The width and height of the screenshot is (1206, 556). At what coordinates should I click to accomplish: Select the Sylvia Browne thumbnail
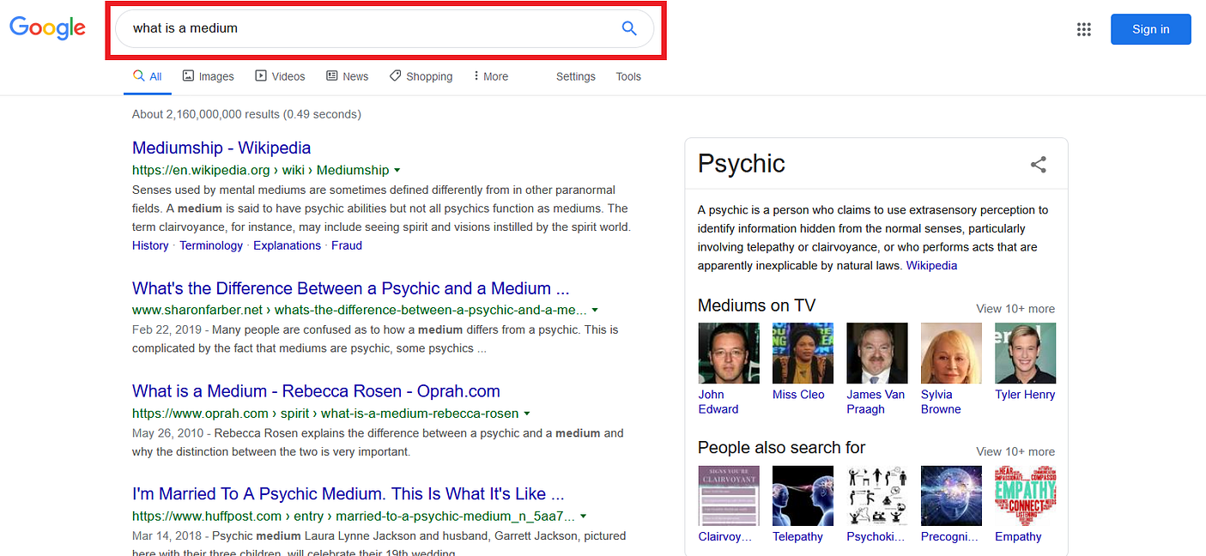951,353
